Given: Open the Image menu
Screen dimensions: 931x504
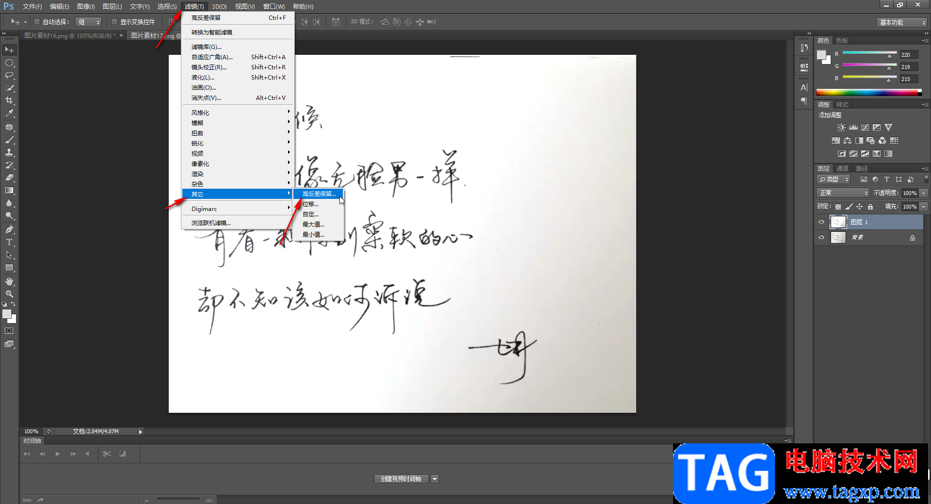Looking at the screenshot, I should (86, 7).
